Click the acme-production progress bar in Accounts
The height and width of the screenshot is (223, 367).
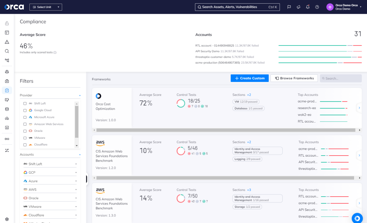(320, 63)
